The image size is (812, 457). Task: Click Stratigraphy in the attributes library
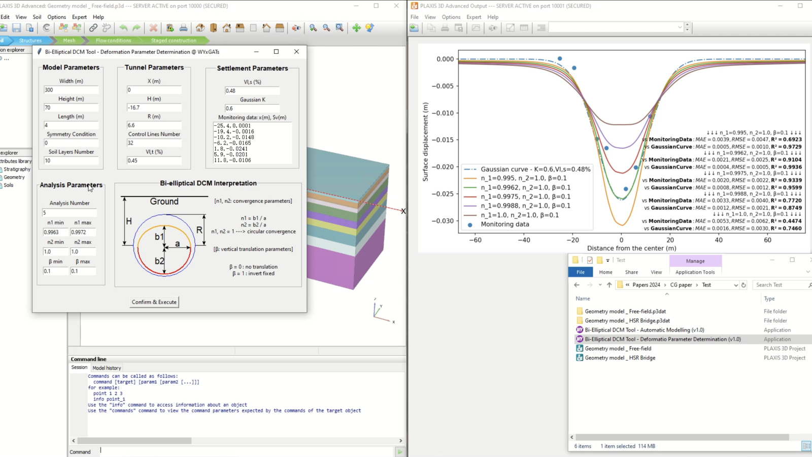(x=16, y=169)
